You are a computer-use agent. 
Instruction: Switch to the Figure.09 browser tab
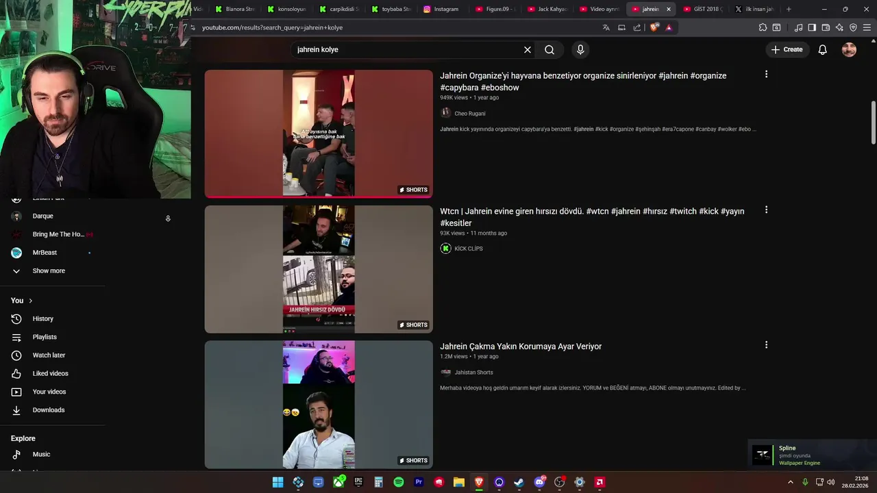tap(495, 9)
